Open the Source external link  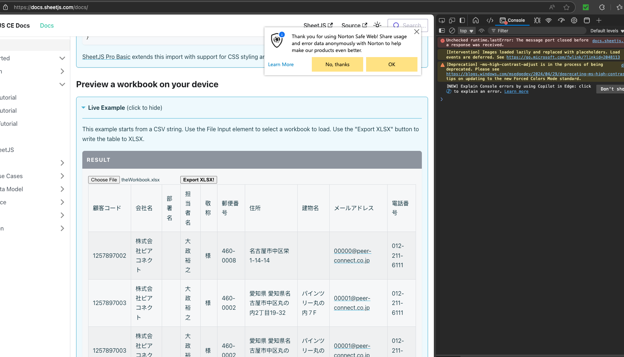(354, 25)
